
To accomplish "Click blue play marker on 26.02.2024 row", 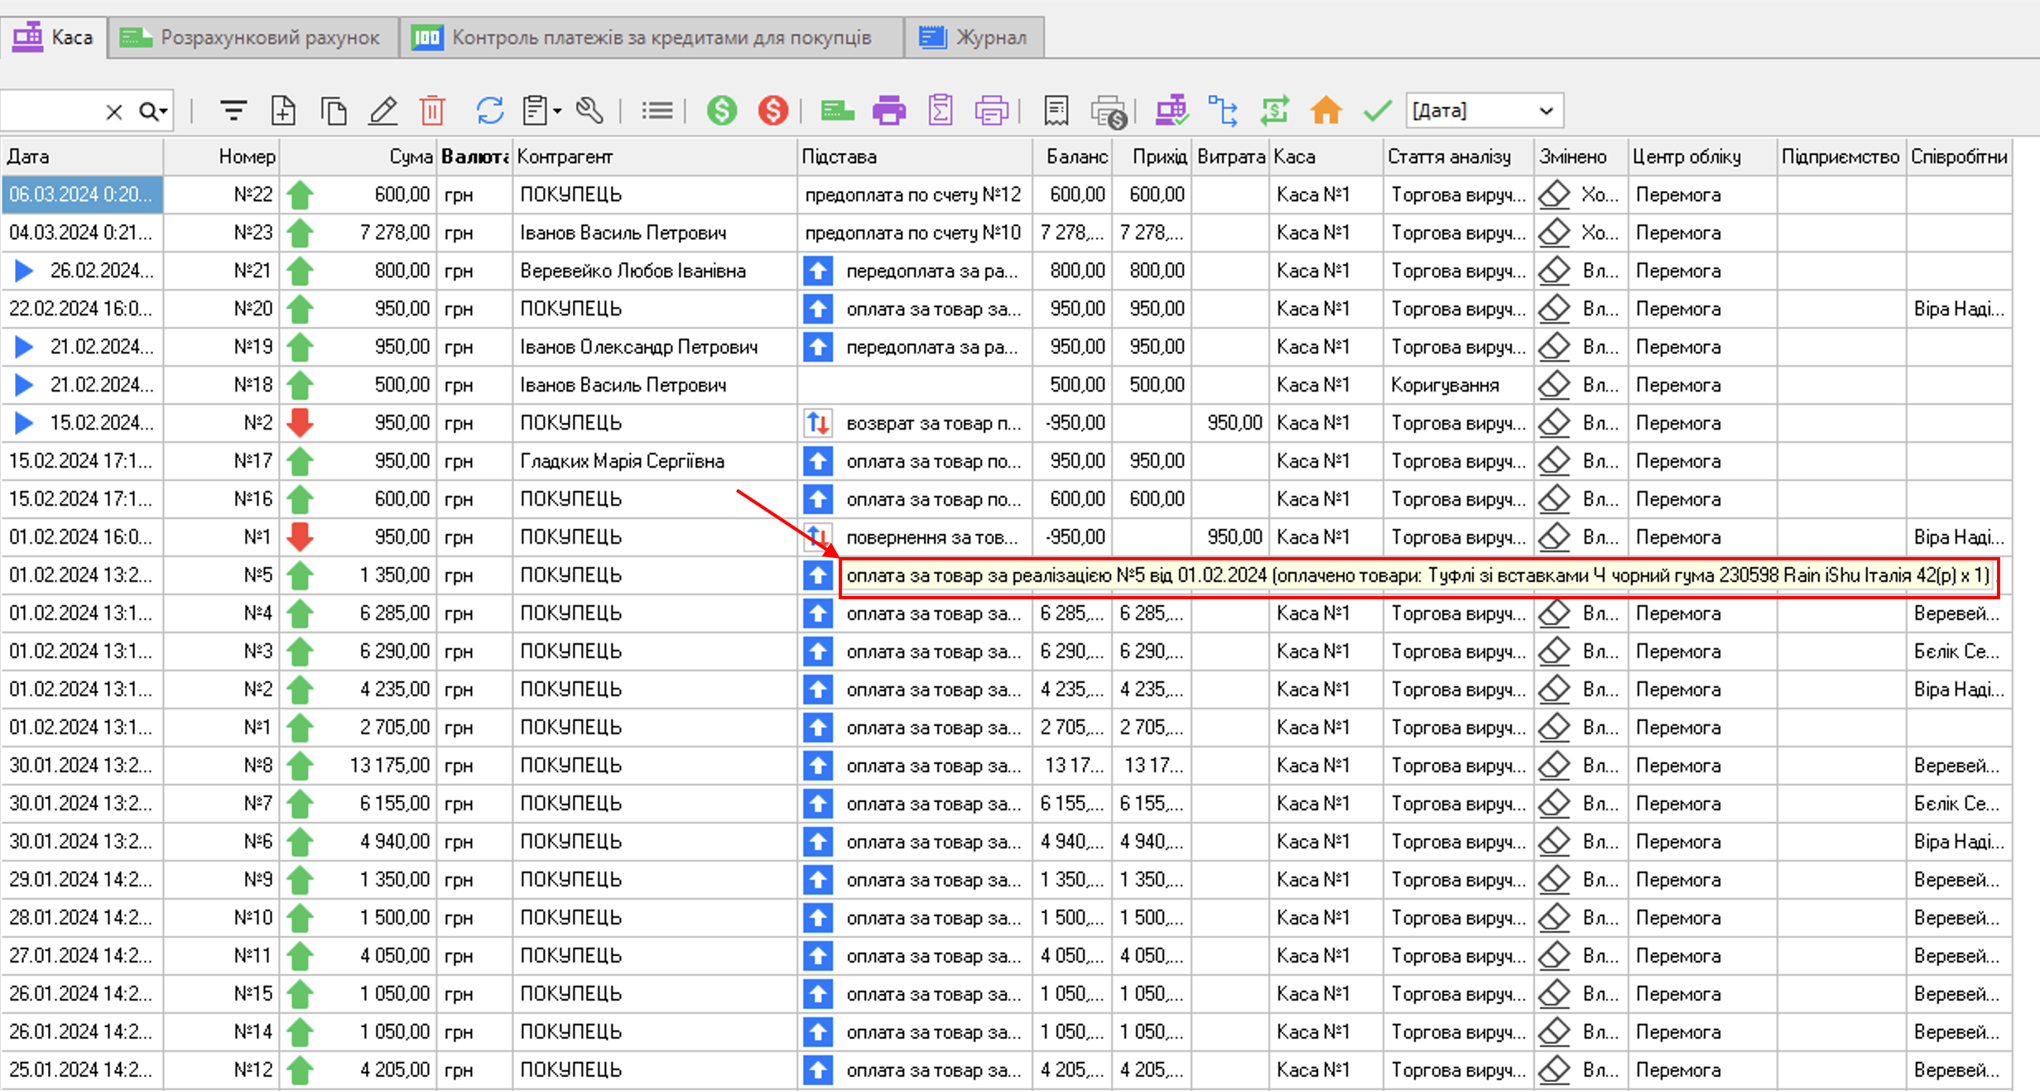I will click(24, 271).
